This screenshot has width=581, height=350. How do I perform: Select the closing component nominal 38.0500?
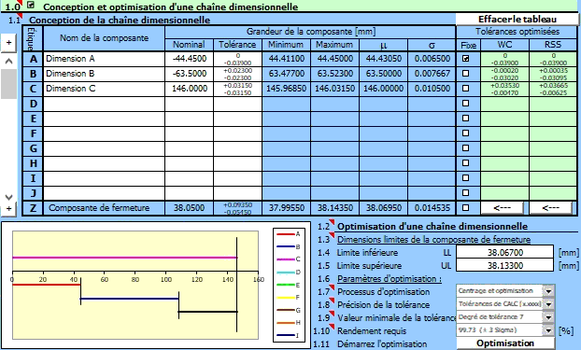tap(189, 208)
